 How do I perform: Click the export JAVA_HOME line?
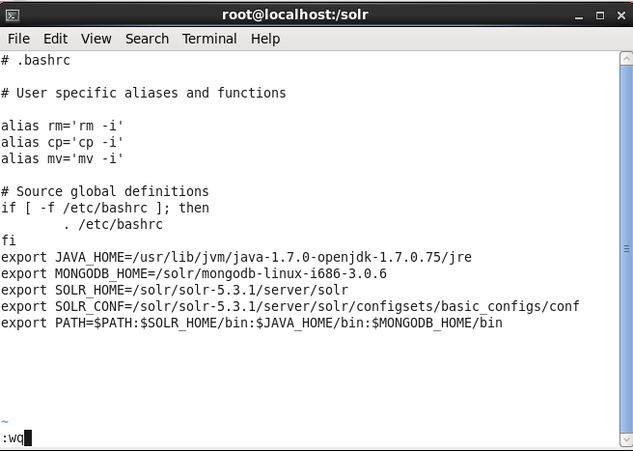click(236, 257)
